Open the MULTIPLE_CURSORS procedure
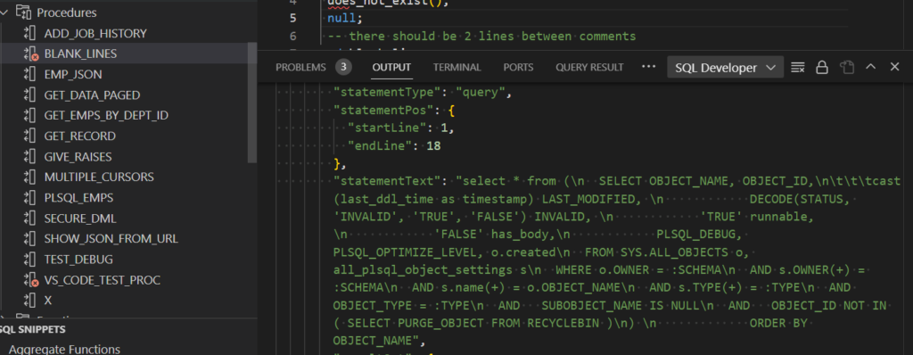The height and width of the screenshot is (355, 913). (99, 177)
